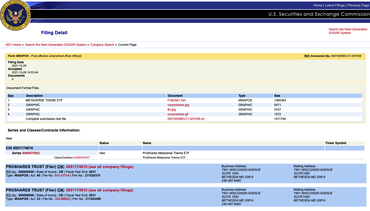Open Series S000075552 link
The width and height of the screenshot is (370, 211).
(x=31, y=153)
